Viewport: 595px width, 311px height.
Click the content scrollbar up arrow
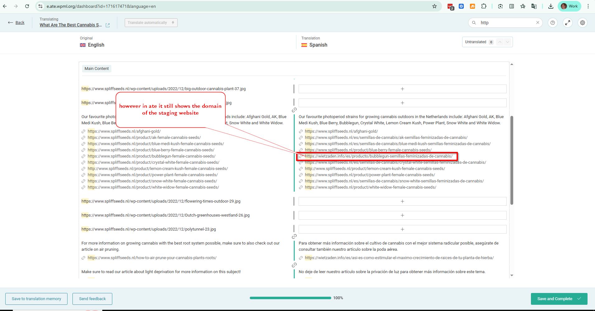(512, 64)
